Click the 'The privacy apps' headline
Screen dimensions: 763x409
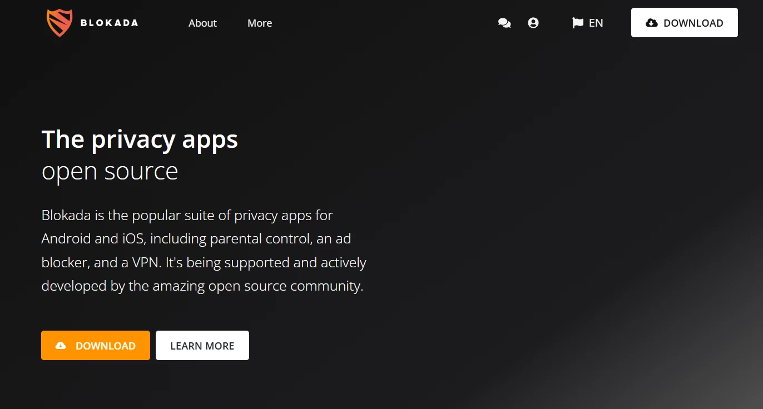(x=140, y=139)
